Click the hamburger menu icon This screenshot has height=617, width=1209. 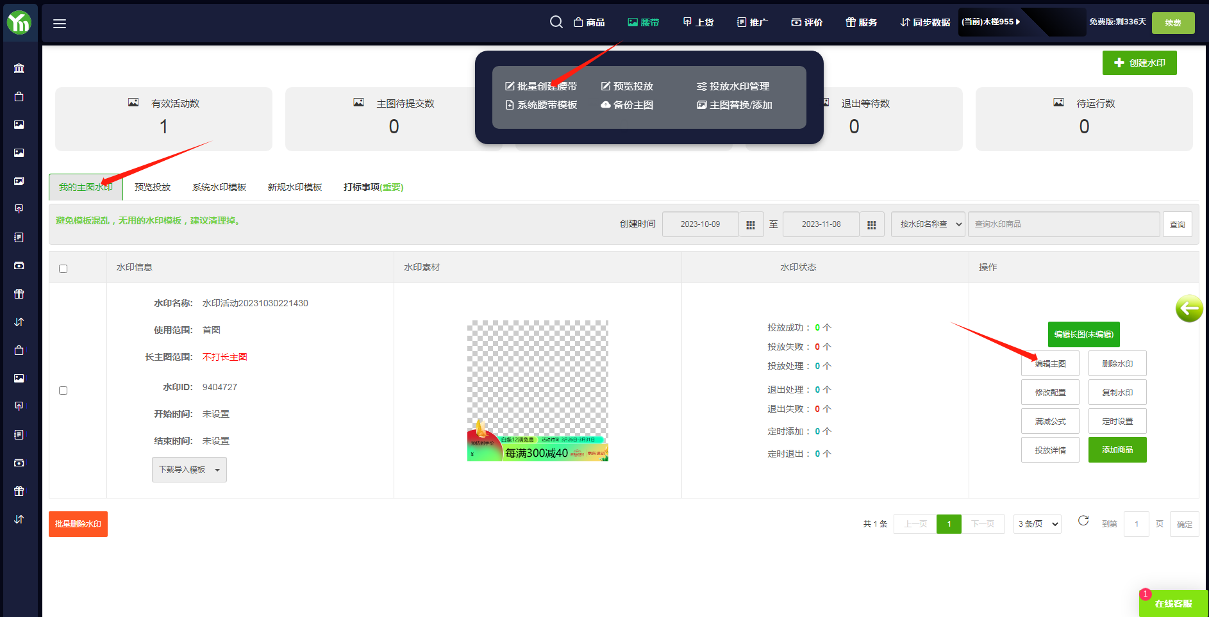coord(60,24)
